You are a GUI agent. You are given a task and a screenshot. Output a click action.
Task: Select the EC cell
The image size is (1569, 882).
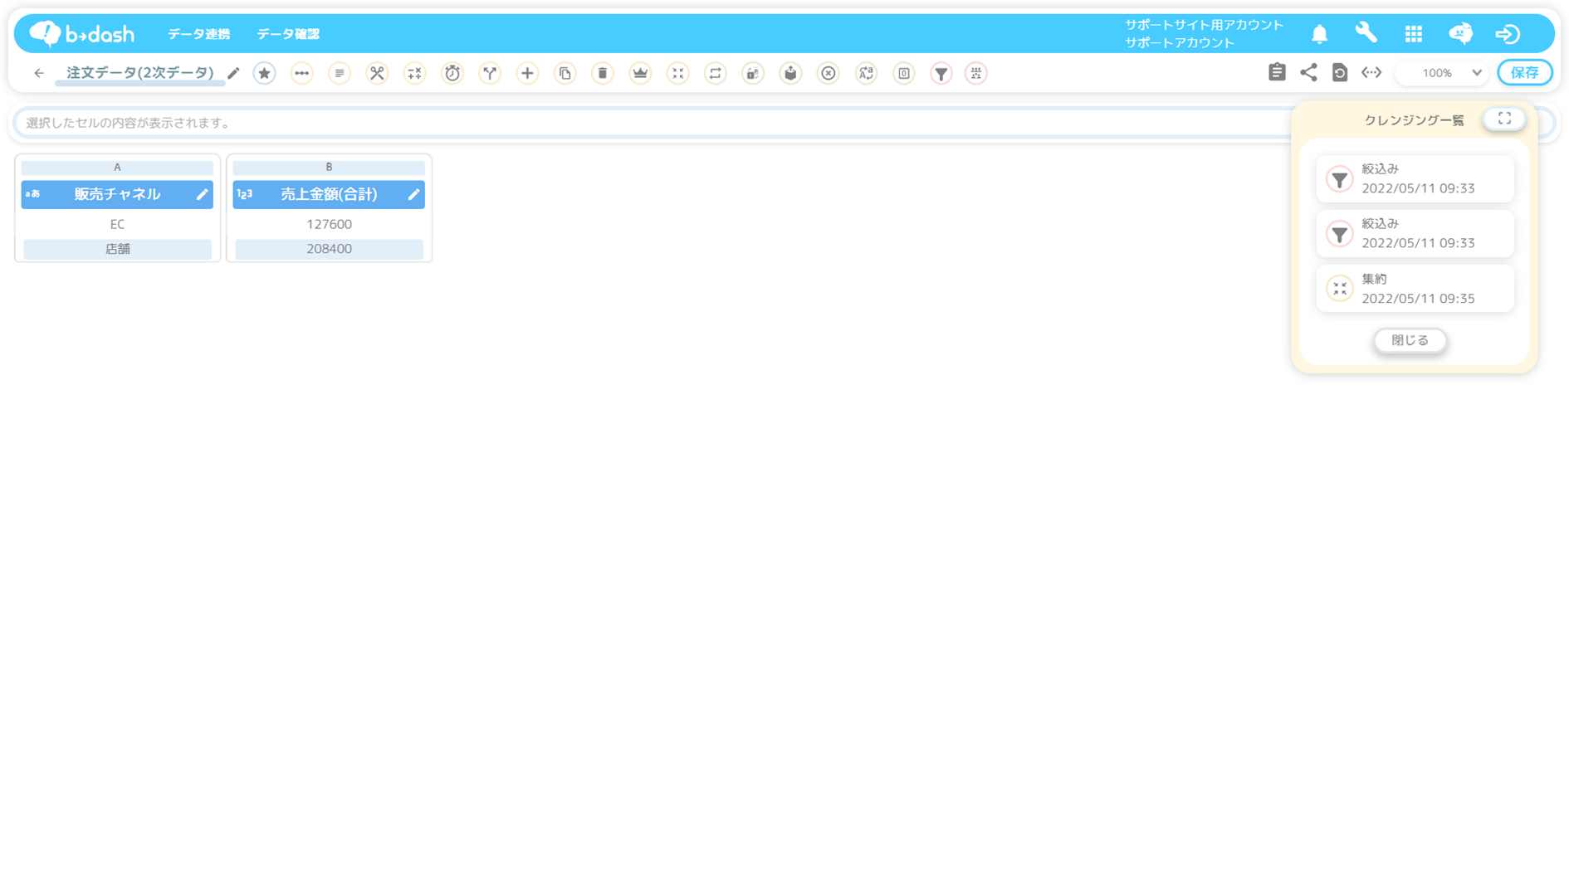coord(117,224)
